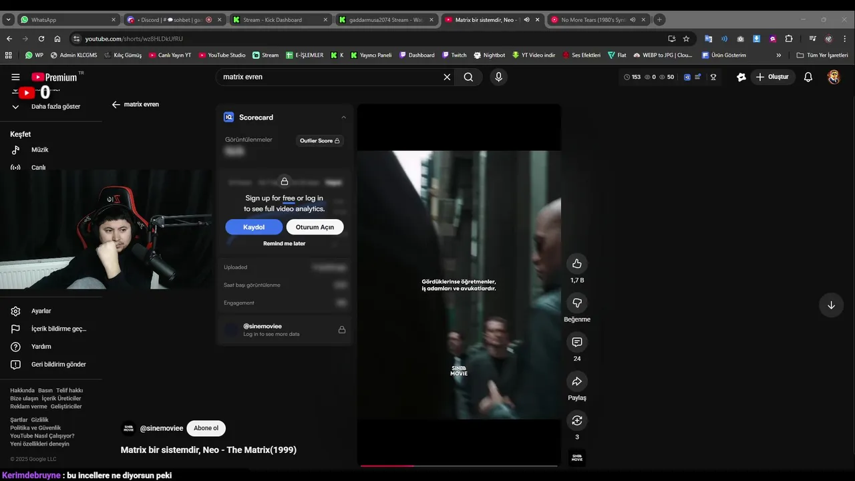Close the Matrix bir sistemdir tab
The height and width of the screenshot is (481, 855).
tap(537, 20)
